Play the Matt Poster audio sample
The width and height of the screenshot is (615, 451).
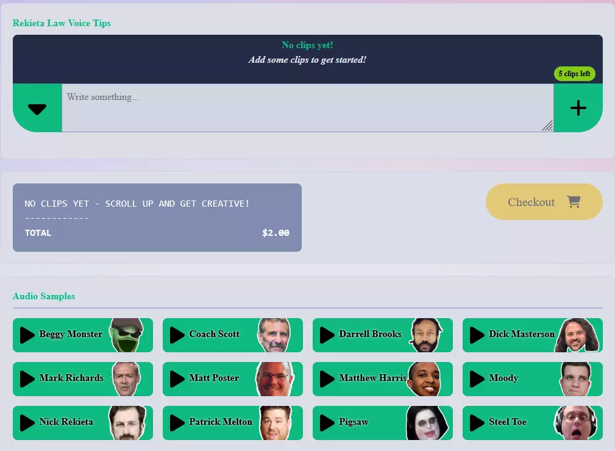pos(177,379)
